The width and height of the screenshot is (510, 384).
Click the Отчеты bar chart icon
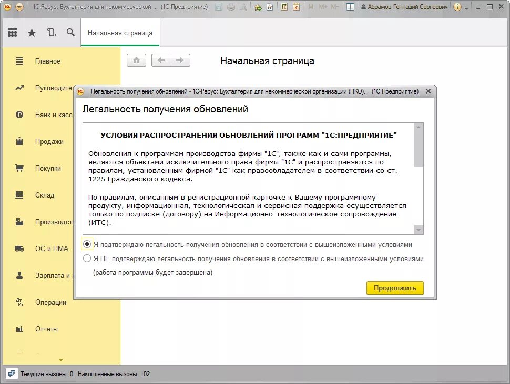click(19, 329)
